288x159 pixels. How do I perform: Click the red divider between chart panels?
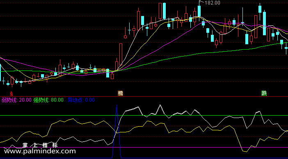click(x=144, y=96)
